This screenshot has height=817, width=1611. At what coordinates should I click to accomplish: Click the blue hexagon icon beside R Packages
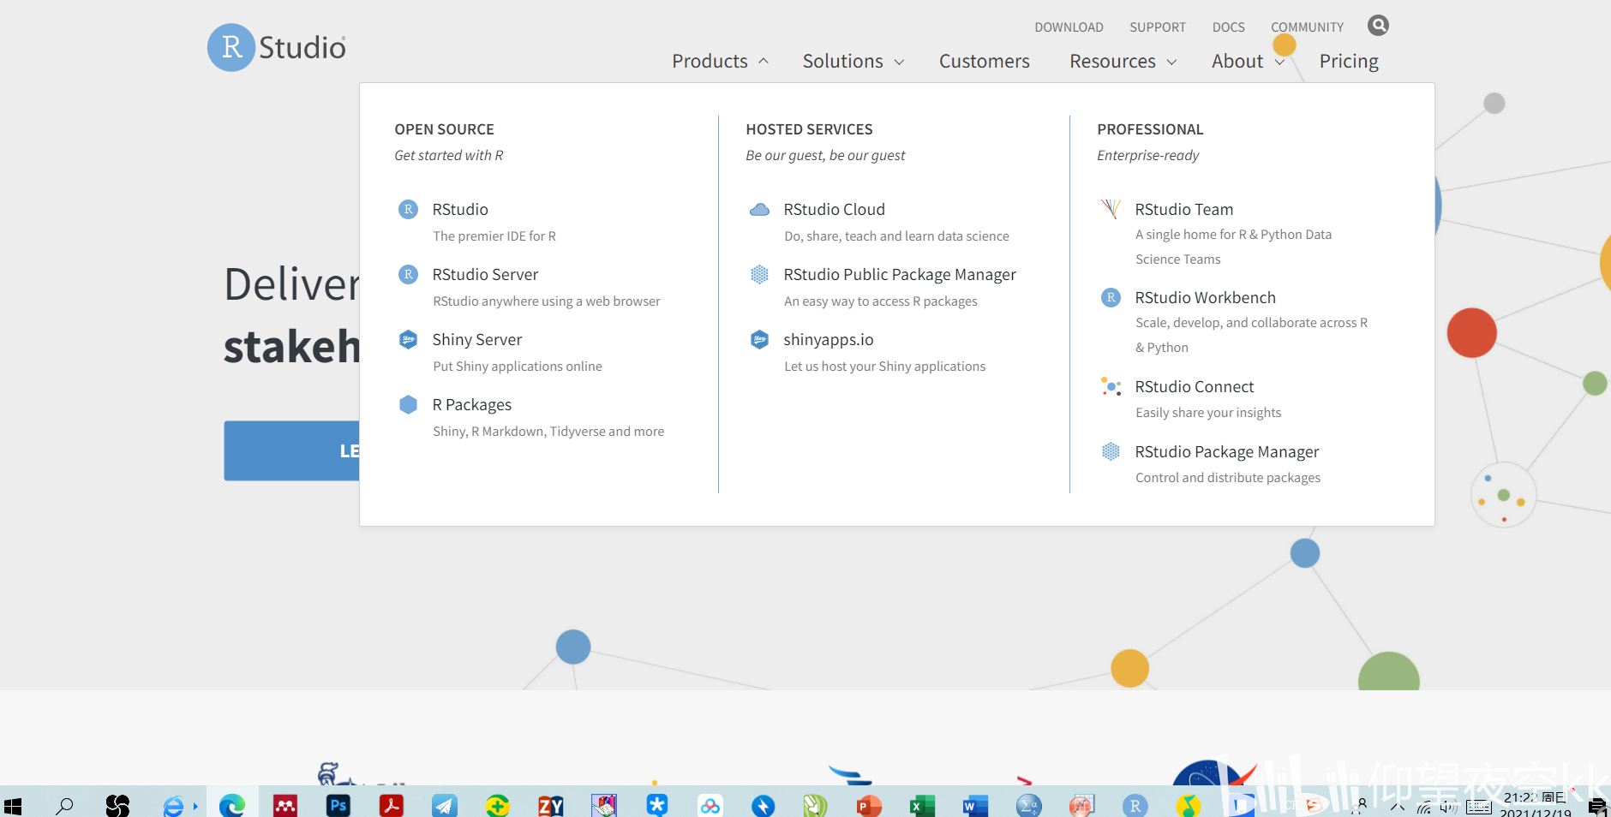[x=409, y=404]
